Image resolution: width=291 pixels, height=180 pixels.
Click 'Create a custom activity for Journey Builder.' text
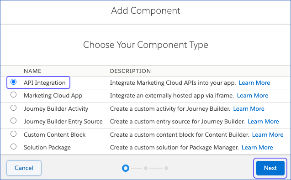[170, 108]
